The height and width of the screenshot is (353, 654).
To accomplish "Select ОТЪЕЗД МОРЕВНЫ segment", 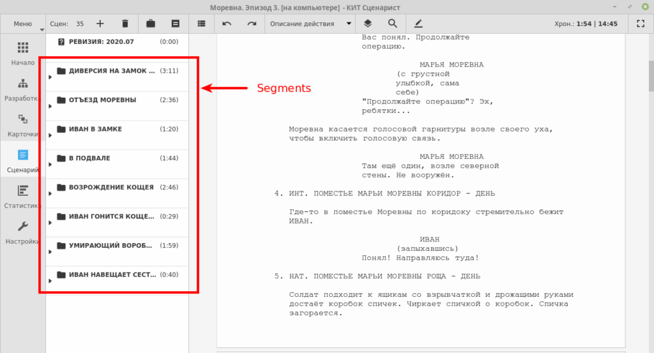I will click(x=118, y=106).
